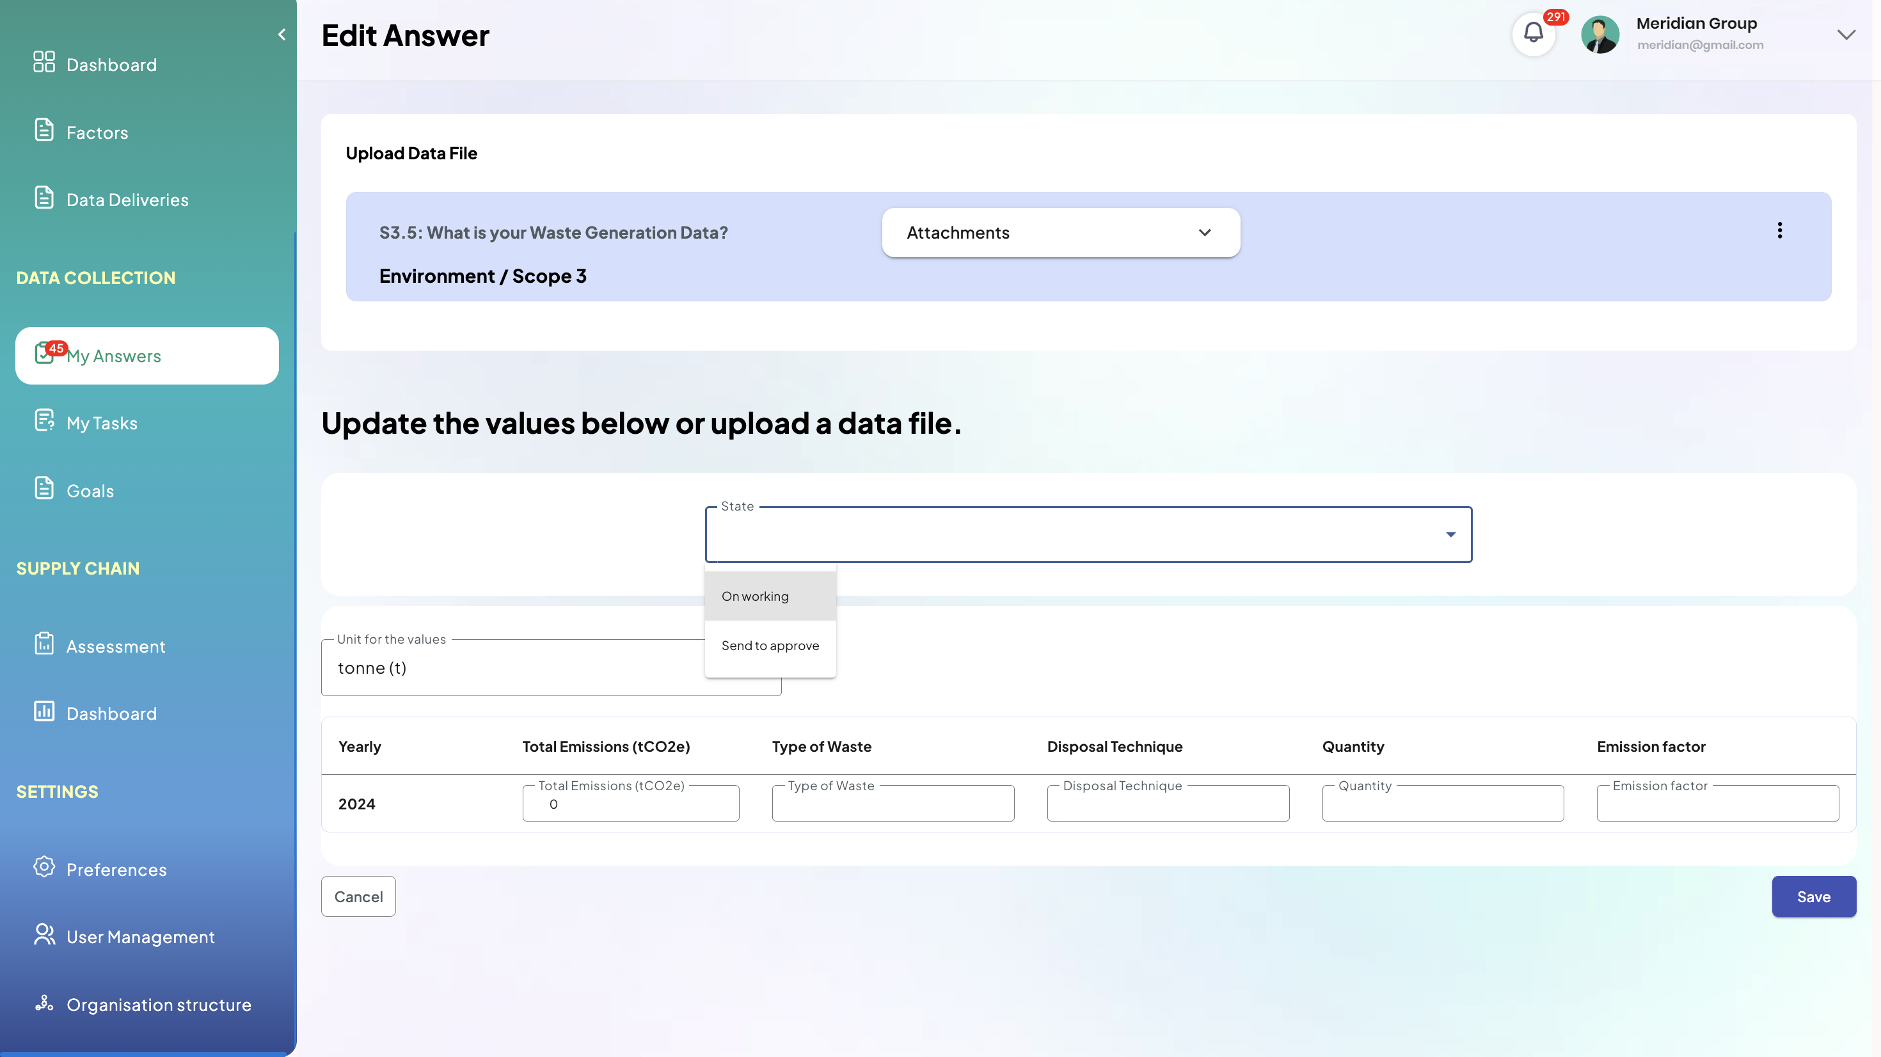Click the Quantity input field

coord(1443,804)
